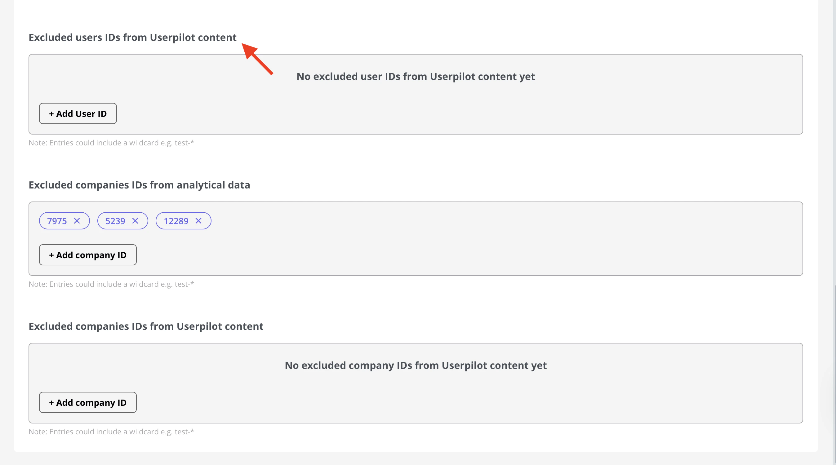This screenshot has height=465, width=836.
Task: Click the No excluded user IDs message
Action: 416,77
